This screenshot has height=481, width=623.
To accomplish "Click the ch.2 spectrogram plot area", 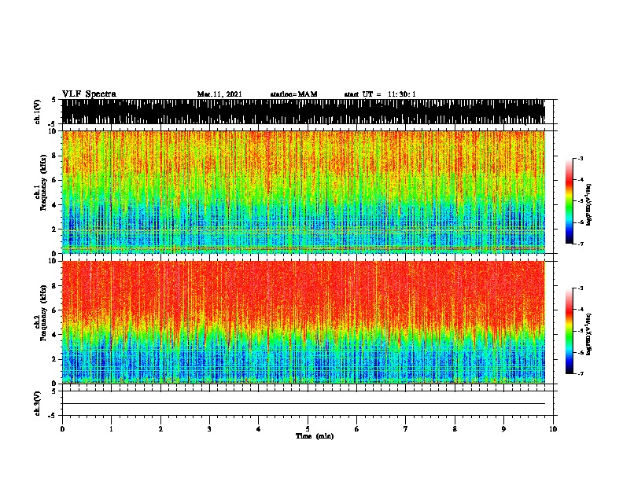I will [304, 322].
